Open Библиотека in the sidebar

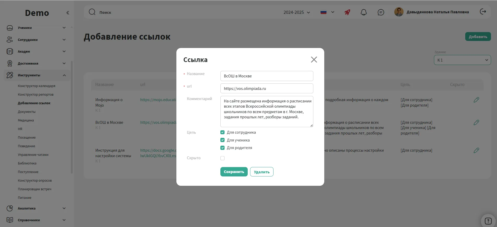27,163
